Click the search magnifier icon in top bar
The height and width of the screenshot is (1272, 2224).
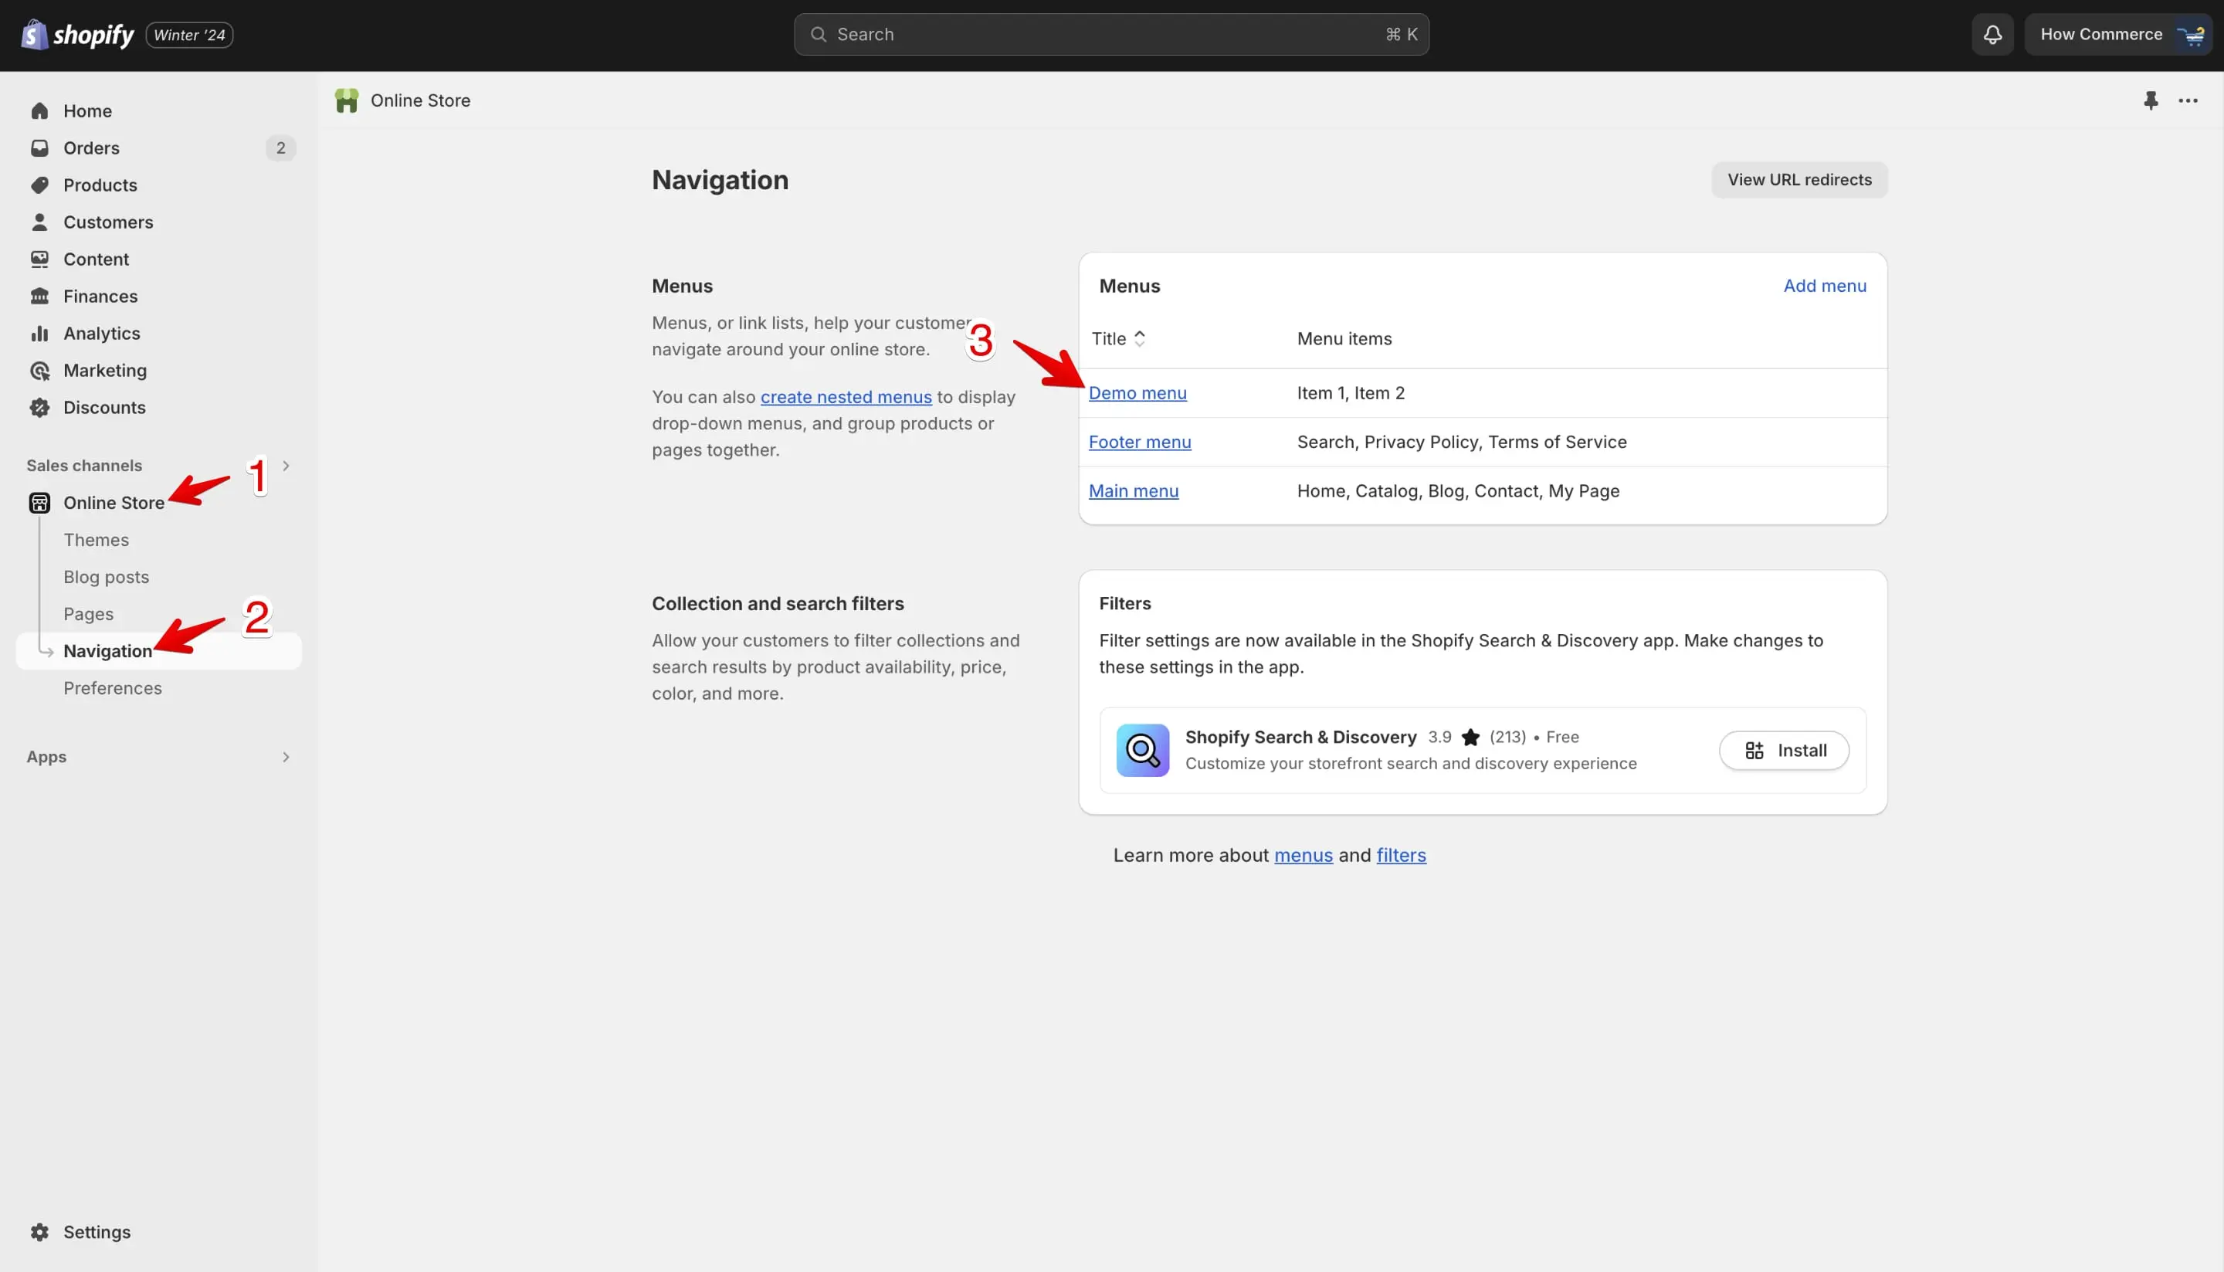[818, 34]
